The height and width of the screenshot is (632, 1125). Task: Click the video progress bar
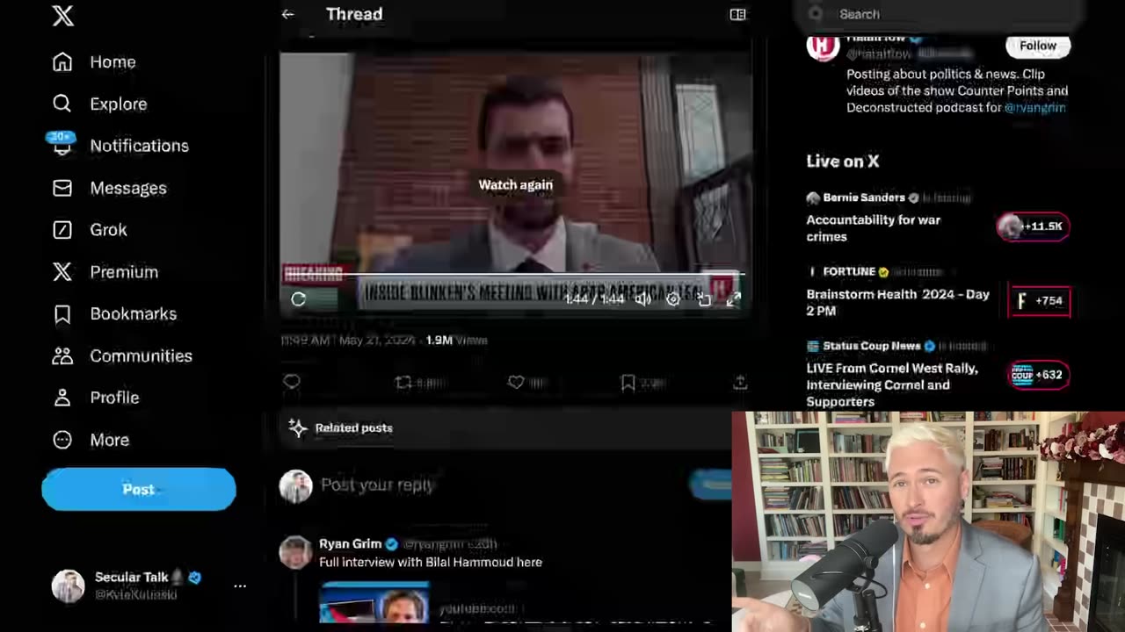pyautogui.click(x=515, y=276)
